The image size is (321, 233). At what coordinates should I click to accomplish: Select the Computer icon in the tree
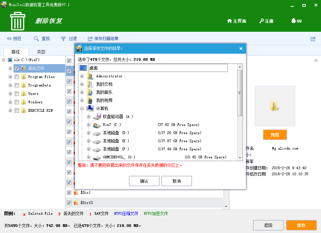[x=90, y=108]
